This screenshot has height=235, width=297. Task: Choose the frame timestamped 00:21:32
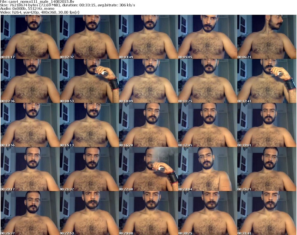tap(89, 169)
